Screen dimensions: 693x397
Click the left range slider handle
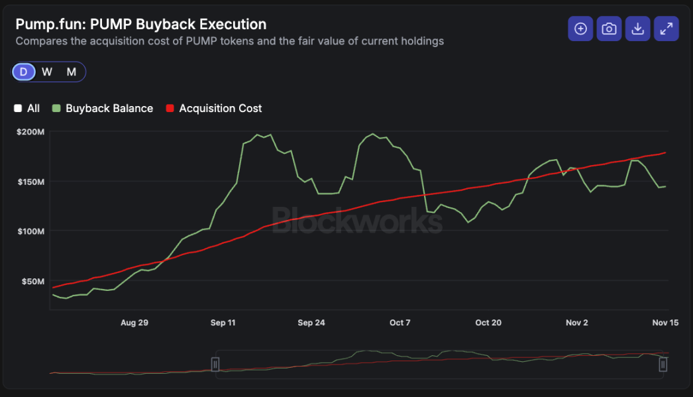[215, 364]
